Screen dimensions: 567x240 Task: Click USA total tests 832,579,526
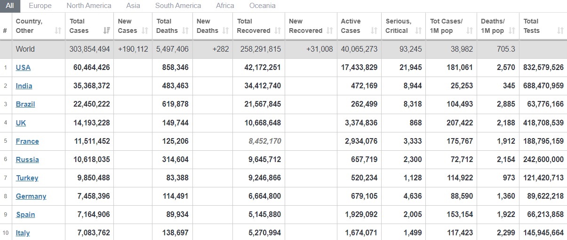tap(543, 67)
